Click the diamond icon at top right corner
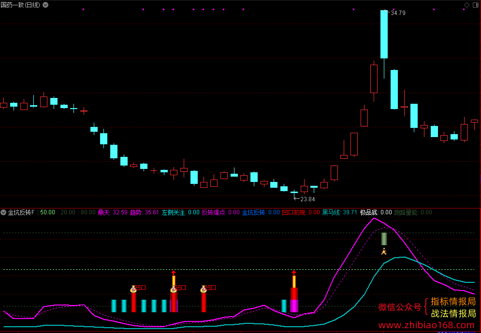The image size is (481, 333). click(x=466, y=5)
